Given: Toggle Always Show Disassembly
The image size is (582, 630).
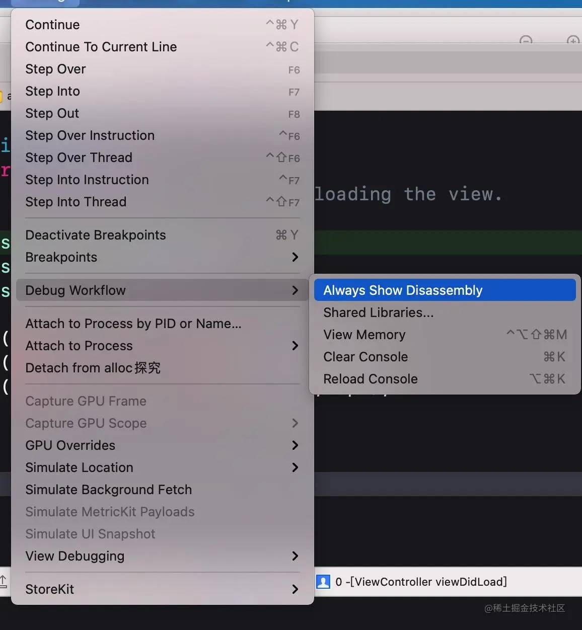Looking at the screenshot, I should point(445,290).
